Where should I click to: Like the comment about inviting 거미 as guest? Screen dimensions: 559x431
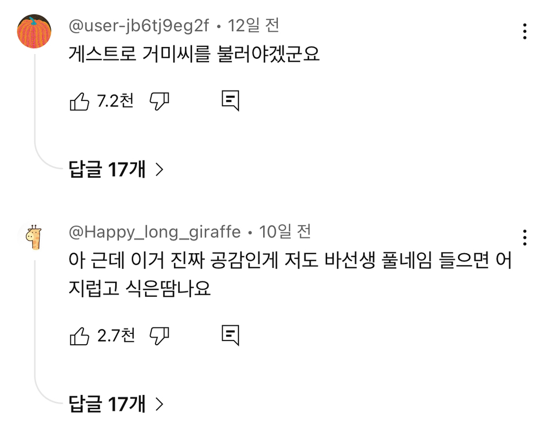[79, 101]
